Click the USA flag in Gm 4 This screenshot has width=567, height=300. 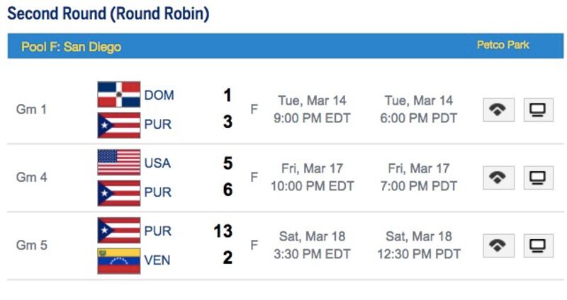pos(118,163)
